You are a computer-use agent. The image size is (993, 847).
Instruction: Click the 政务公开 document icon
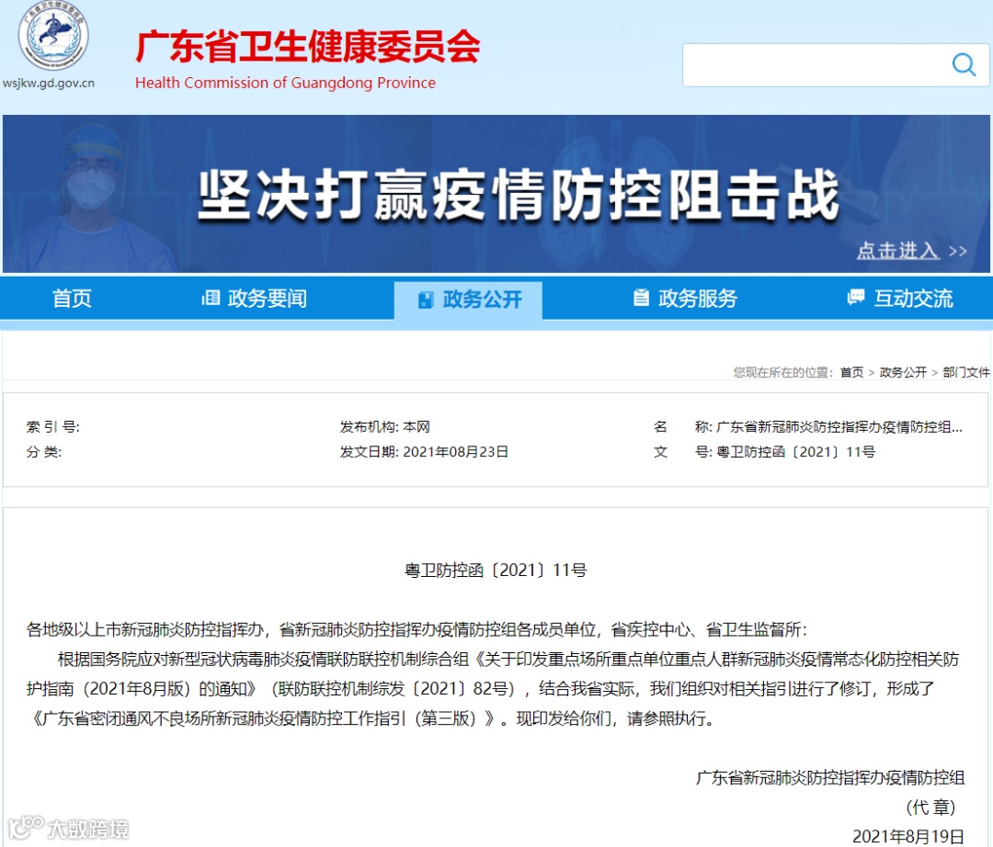point(426,299)
